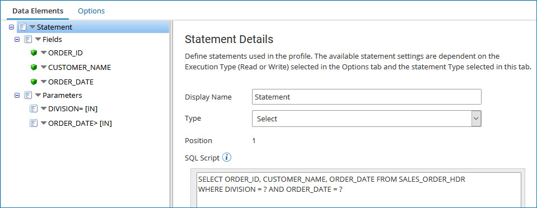Viewport: 537px width, 208px height.
Task: Click the ORDER_DATE> parameter document icon
Action: point(34,123)
